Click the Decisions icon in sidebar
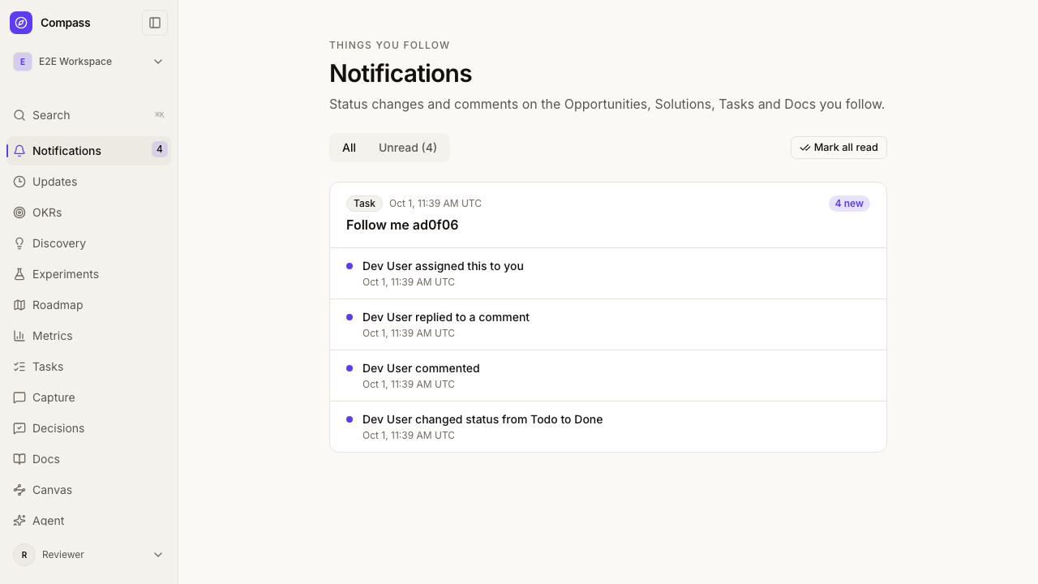Viewport: 1038px width, 584px height. (19, 428)
